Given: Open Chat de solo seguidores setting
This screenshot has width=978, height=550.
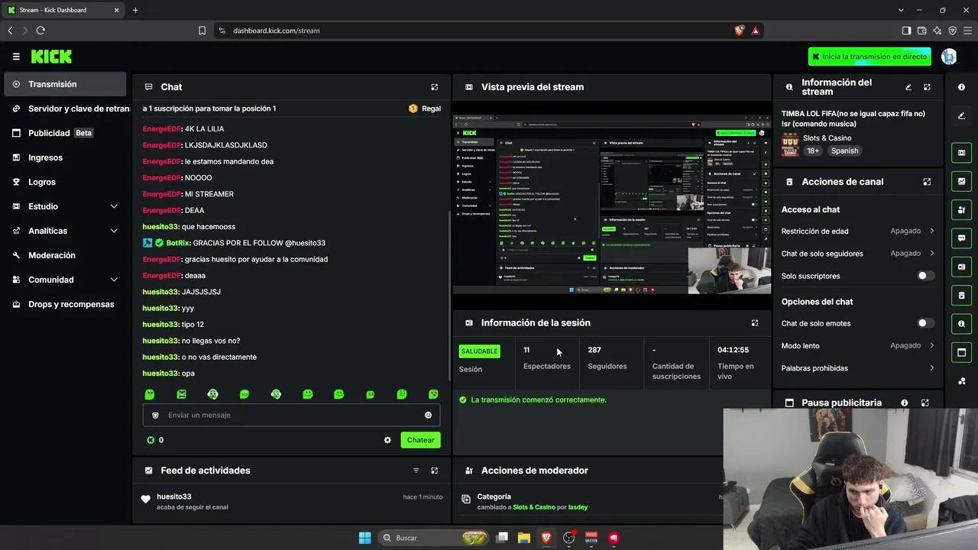Looking at the screenshot, I should [x=857, y=254].
